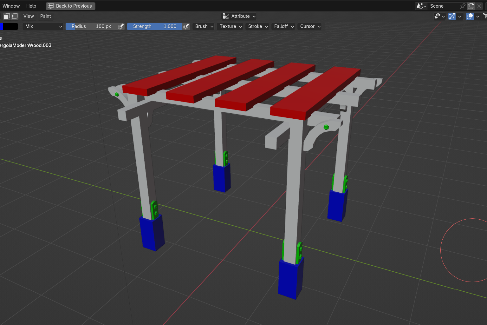Adjust the Strength 1.000 slider
The image size is (487, 325).
[x=154, y=26]
